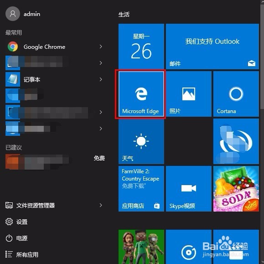Open the 天气 weather tile
This screenshot has height=264, width=264.
tap(141, 141)
